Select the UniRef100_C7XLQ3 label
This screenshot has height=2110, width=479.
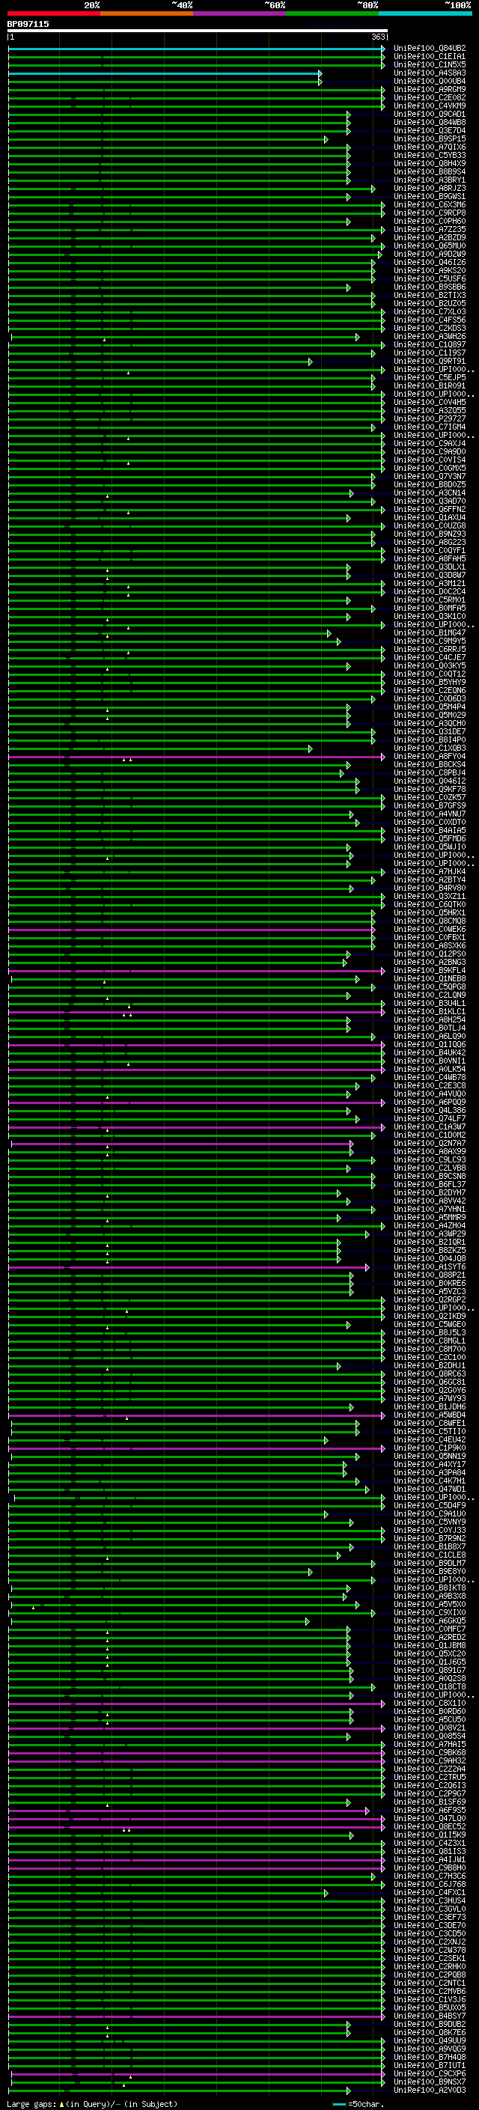click(x=430, y=311)
